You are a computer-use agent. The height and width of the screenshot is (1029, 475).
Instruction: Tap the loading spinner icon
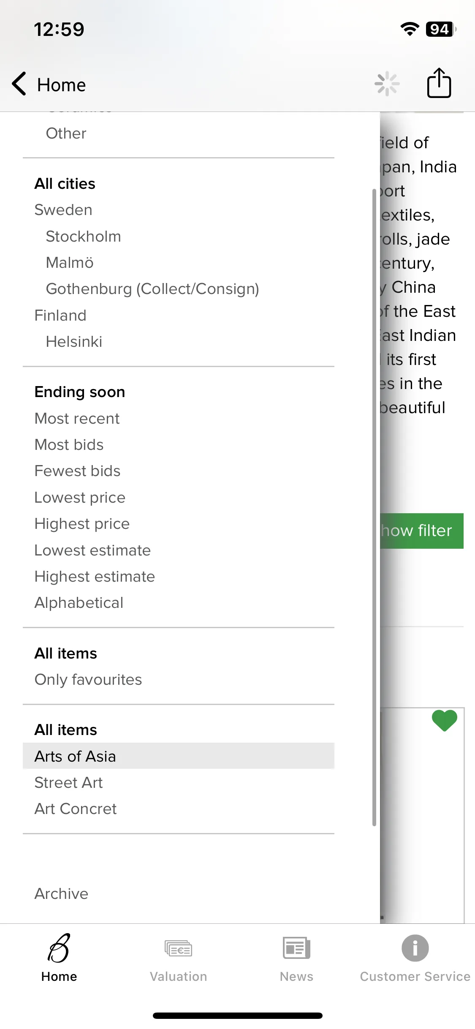click(x=387, y=84)
